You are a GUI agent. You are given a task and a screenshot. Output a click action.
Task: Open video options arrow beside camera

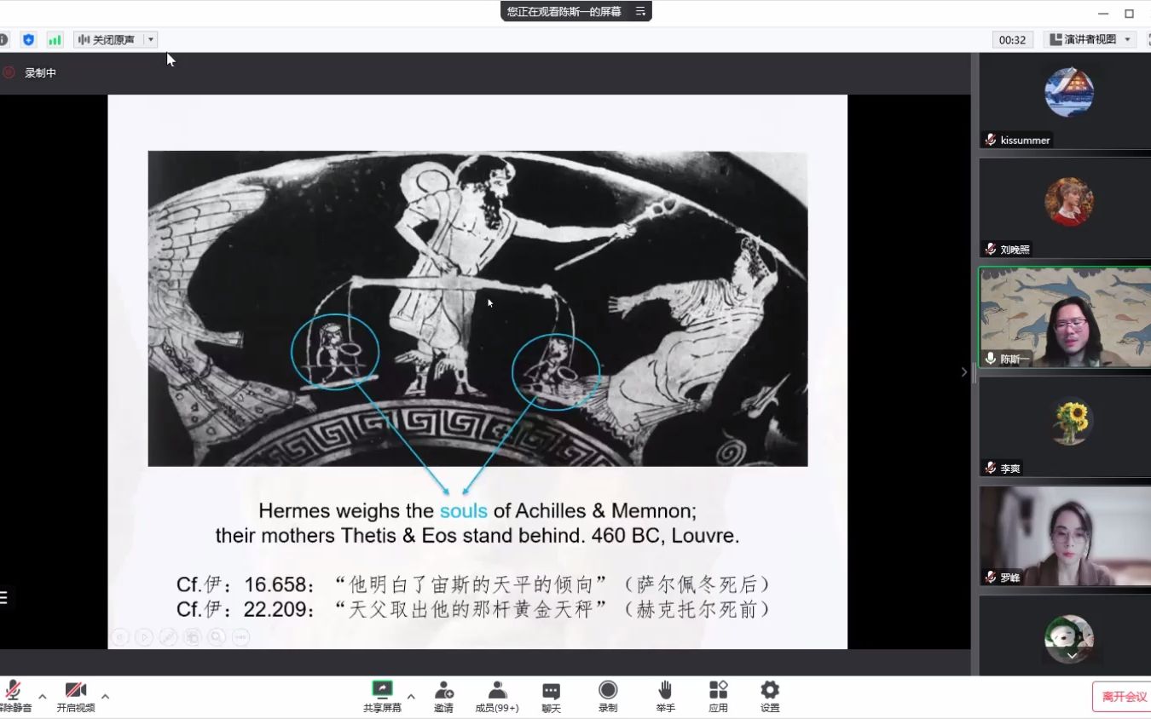(x=105, y=696)
